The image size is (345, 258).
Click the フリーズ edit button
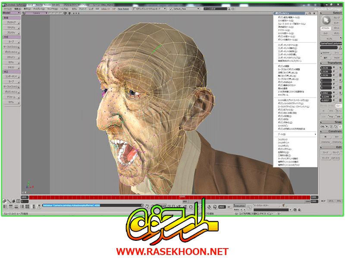click(326, 153)
